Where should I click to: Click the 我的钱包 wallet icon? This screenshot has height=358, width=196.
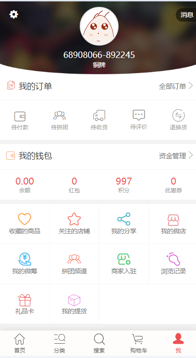pos(11,156)
